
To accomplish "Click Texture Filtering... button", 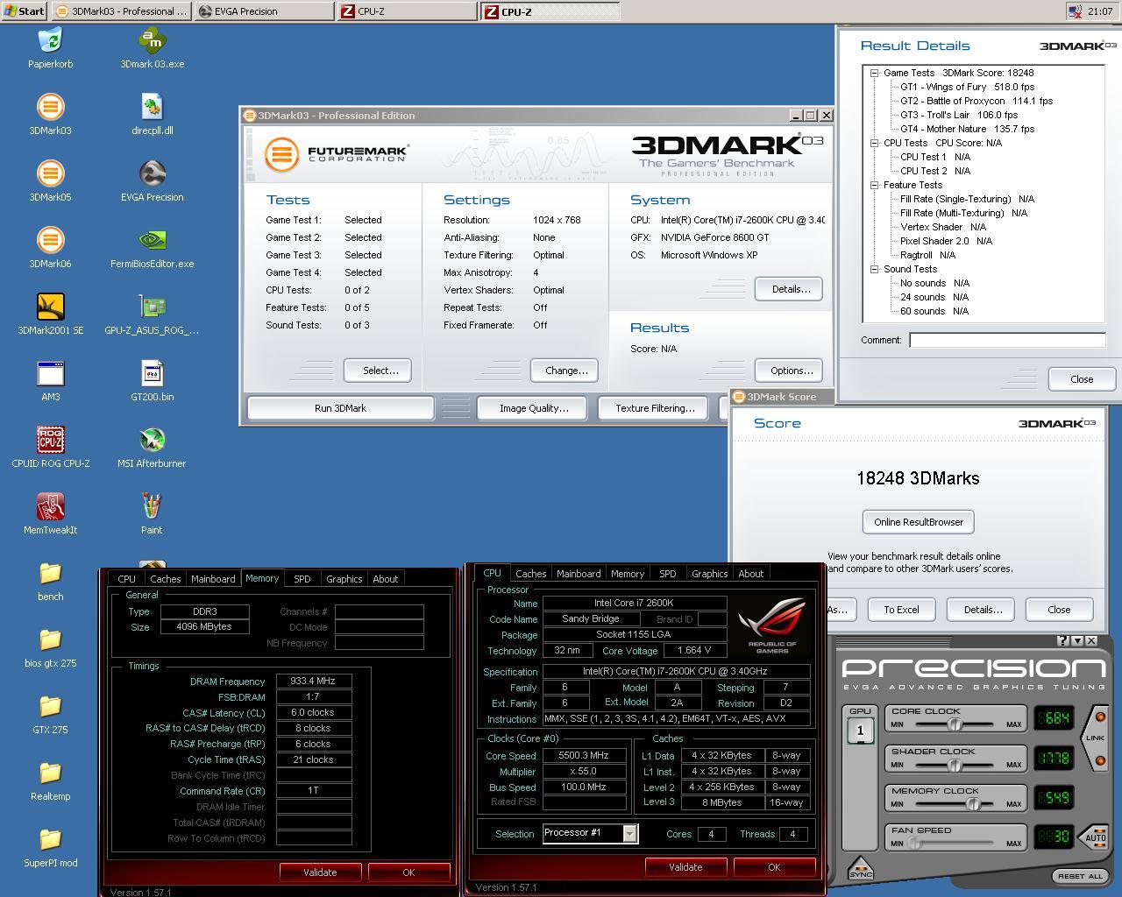I will coord(655,408).
